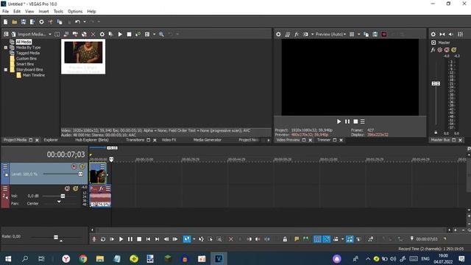Click the Import Media button
471x265 pixels.
pyautogui.click(x=29, y=35)
